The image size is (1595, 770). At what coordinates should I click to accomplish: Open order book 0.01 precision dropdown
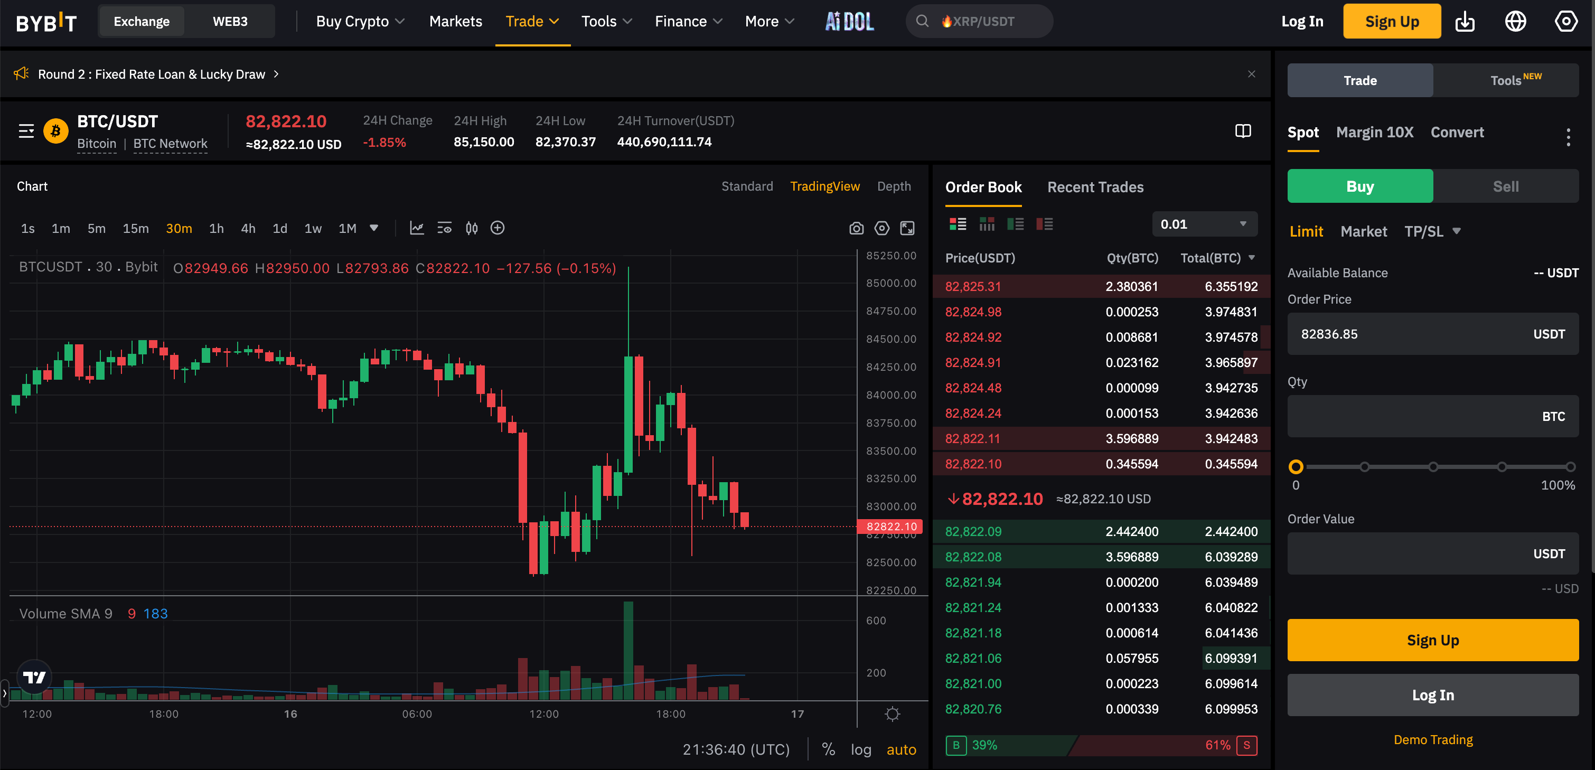coord(1204,224)
